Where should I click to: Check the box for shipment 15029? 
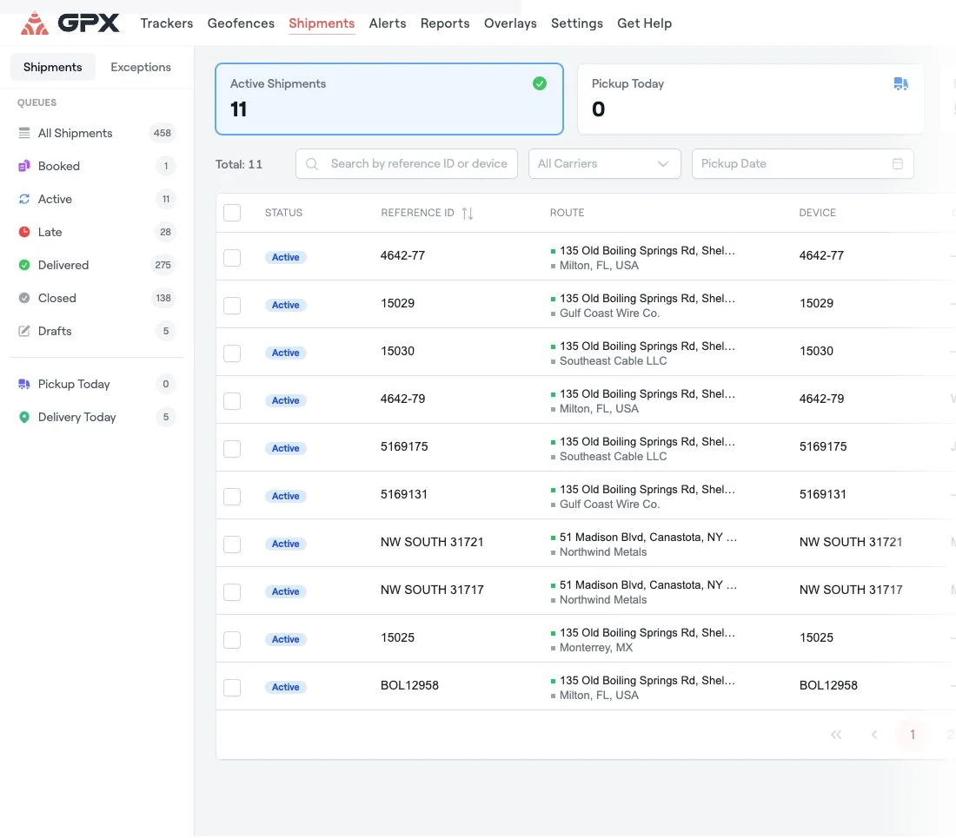click(232, 305)
